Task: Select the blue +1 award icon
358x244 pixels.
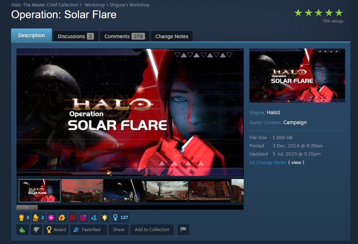Action: click(94, 218)
